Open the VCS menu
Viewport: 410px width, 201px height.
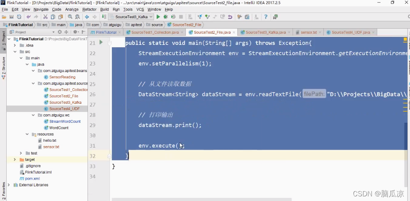click(140, 9)
